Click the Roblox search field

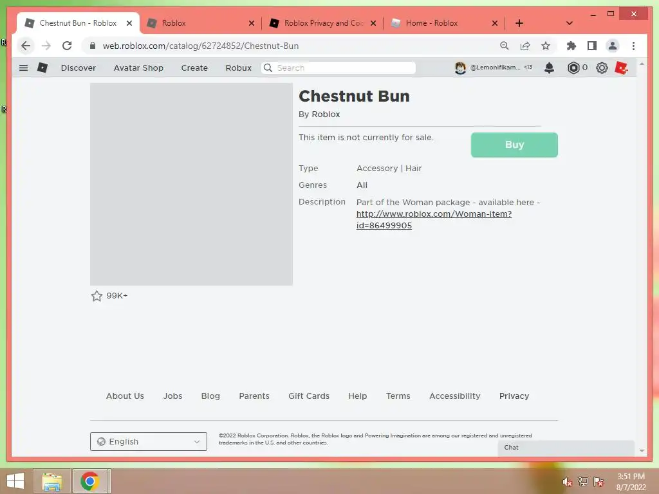[x=339, y=68]
